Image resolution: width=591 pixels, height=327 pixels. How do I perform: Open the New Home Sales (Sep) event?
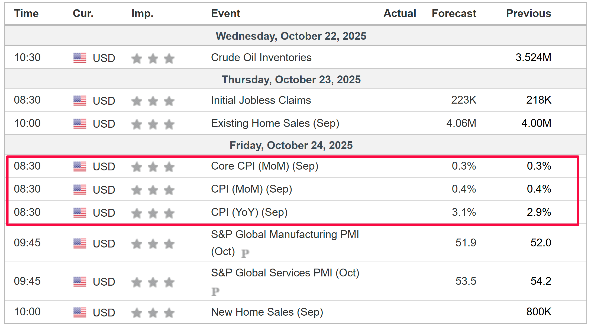(x=267, y=312)
